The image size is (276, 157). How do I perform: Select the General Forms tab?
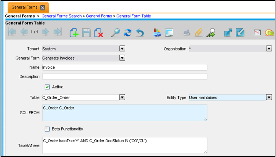(x=25, y=7)
